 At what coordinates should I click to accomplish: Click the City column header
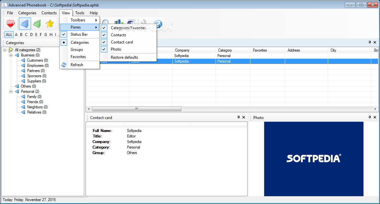(x=349, y=50)
